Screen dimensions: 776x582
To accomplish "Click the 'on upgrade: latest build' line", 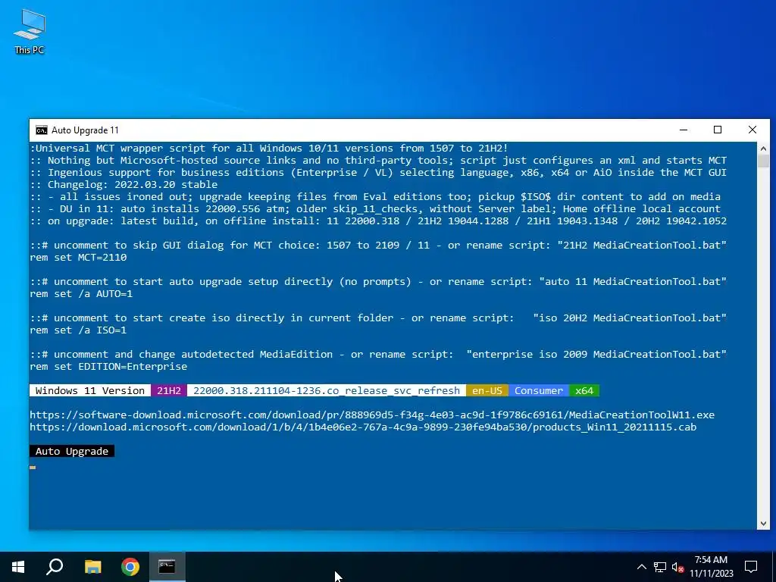I will click(x=378, y=221).
